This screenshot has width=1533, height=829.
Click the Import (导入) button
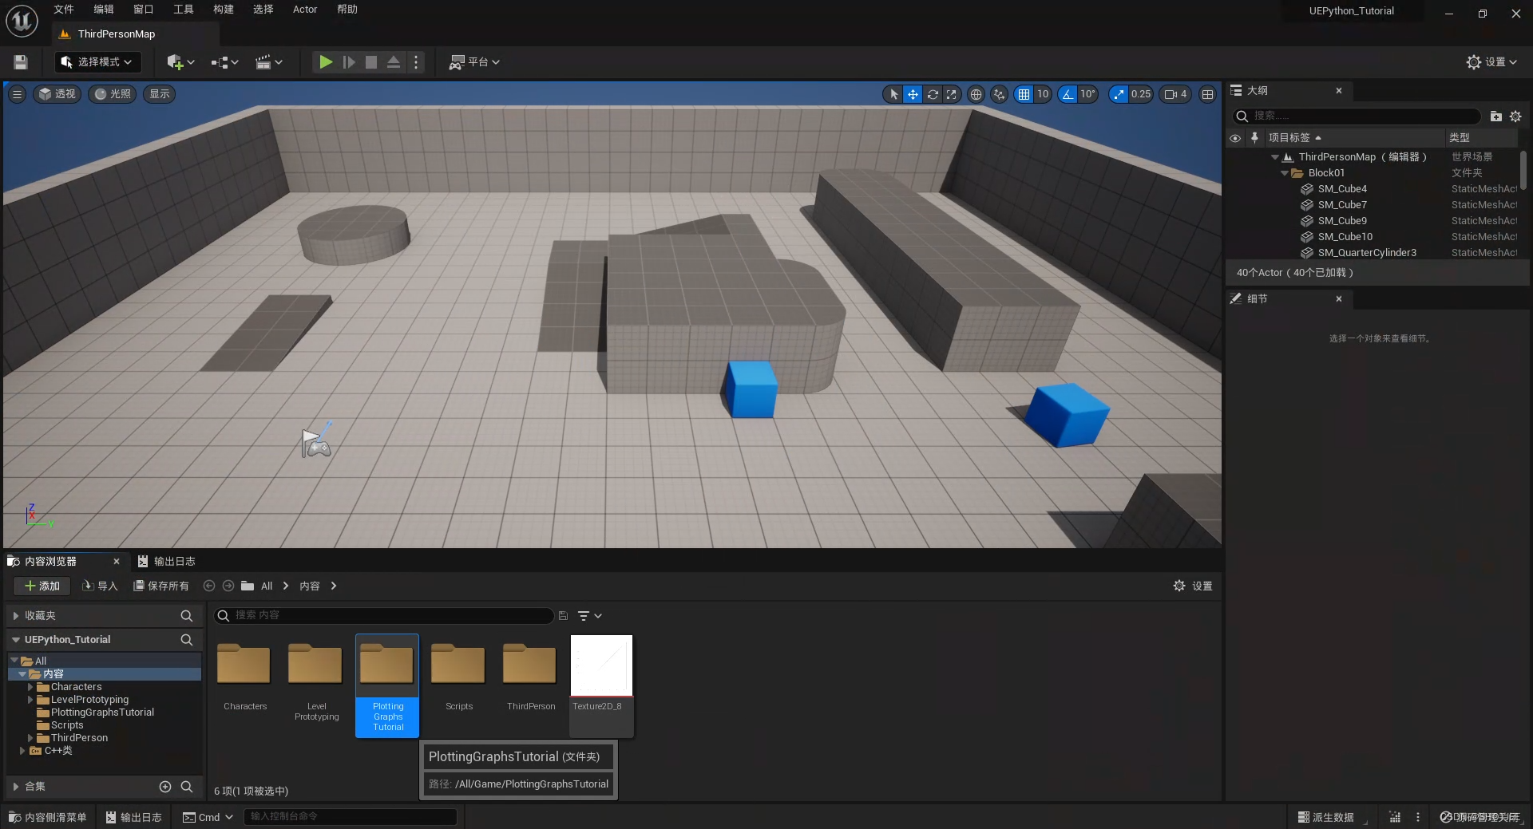click(x=101, y=586)
